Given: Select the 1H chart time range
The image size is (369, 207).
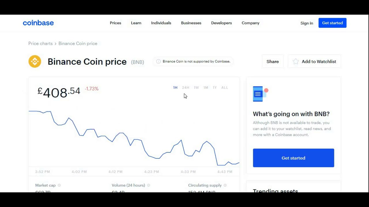Looking at the screenshot, I should point(175,88).
